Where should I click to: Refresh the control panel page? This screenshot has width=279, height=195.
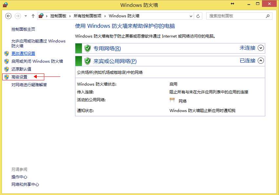[198, 16]
